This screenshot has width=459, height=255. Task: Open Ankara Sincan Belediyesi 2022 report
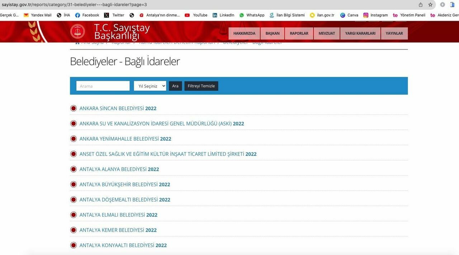(118, 108)
